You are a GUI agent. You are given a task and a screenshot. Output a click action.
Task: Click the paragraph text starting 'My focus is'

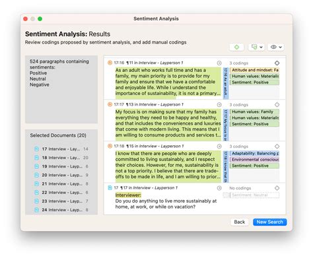tap(168, 123)
